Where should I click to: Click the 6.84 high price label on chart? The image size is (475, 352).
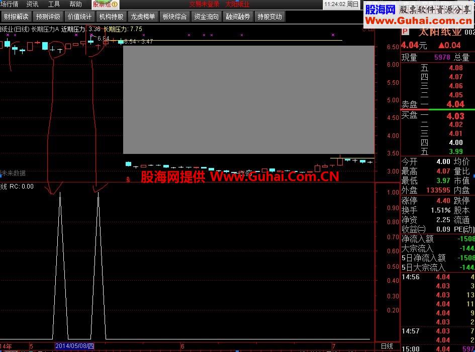click(x=104, y=39)
